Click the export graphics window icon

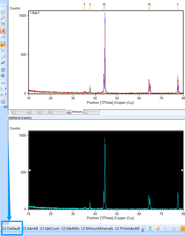click(x=3, y=70)
